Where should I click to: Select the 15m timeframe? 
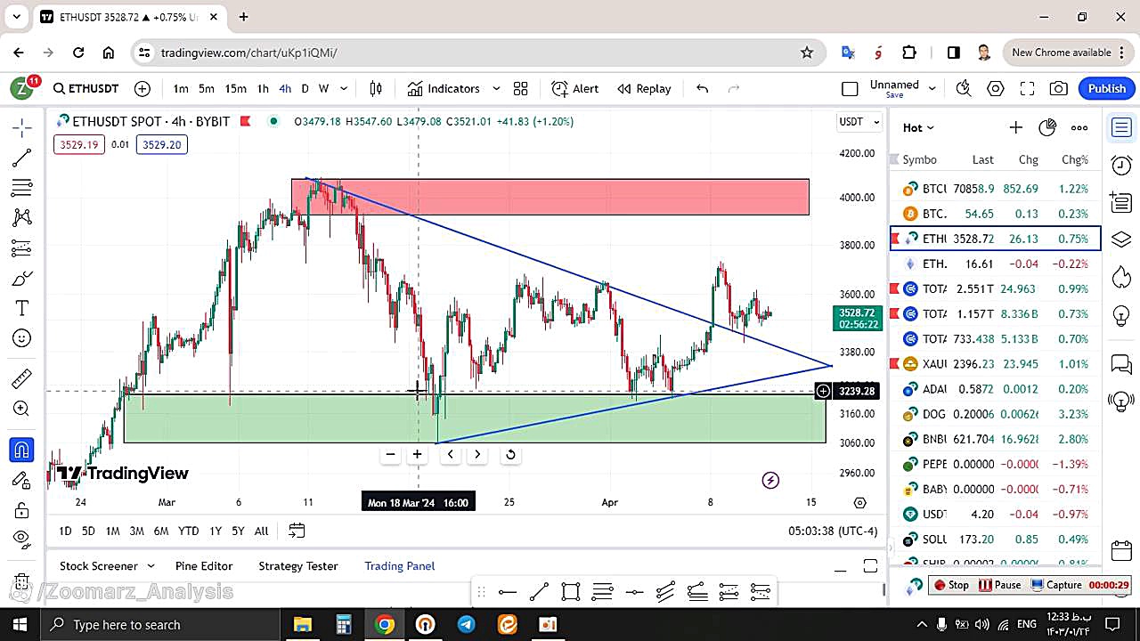[235, 88]
